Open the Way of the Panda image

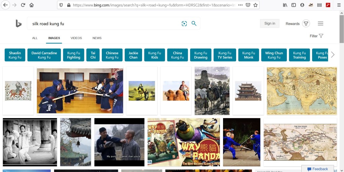[184, 142]
